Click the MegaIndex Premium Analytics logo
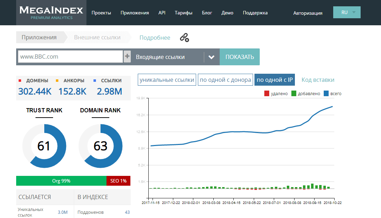Image resolution: width=381 pixels, height=218 pixels. point(51,13)
